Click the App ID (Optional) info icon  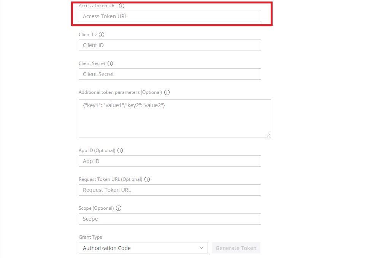click(x=120, y=150)
